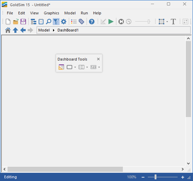Viewport: 193px width, 181px height.
Task: Open the Model menu
Action: click(70, 13)
